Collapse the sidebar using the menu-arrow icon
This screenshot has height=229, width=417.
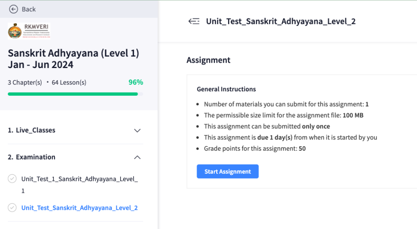pyautogui.click(x=194, y=21)
